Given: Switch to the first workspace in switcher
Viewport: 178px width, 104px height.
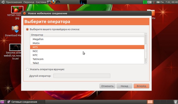Looking at the screenshot, I should click(x=150, y=102).
